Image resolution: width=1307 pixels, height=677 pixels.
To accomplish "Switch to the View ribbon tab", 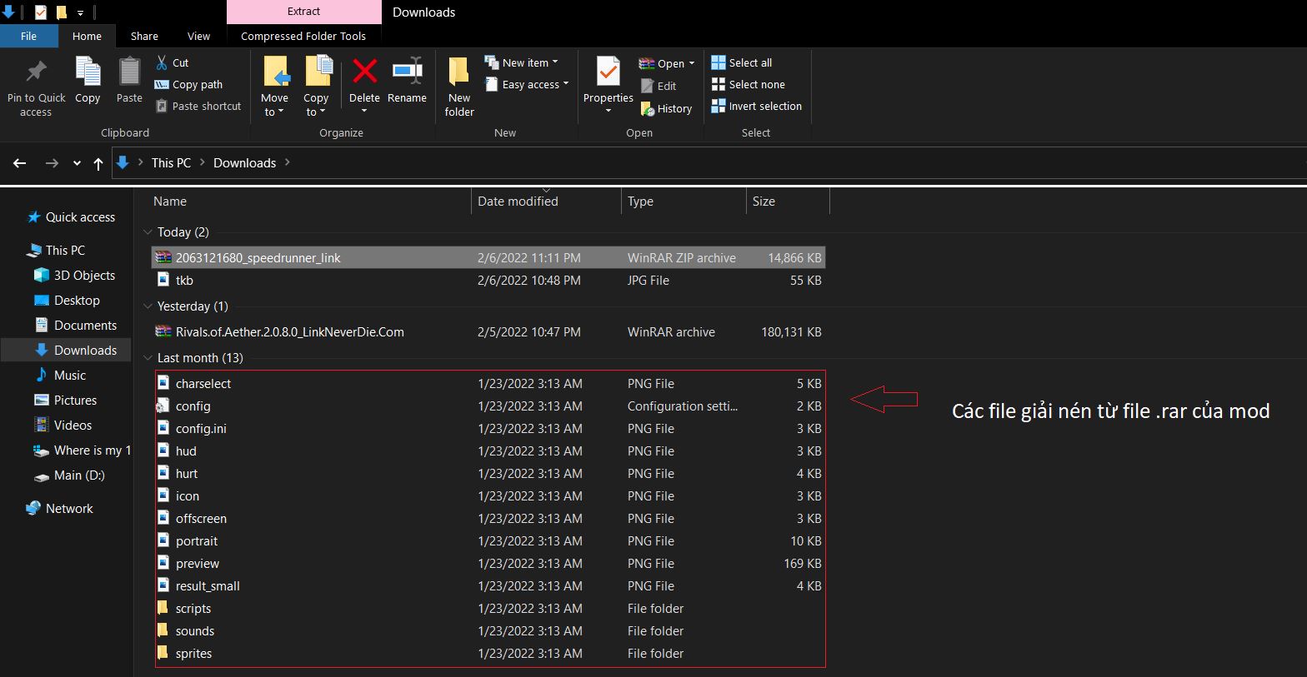I will pyautogui.click(x=198, y=36).
